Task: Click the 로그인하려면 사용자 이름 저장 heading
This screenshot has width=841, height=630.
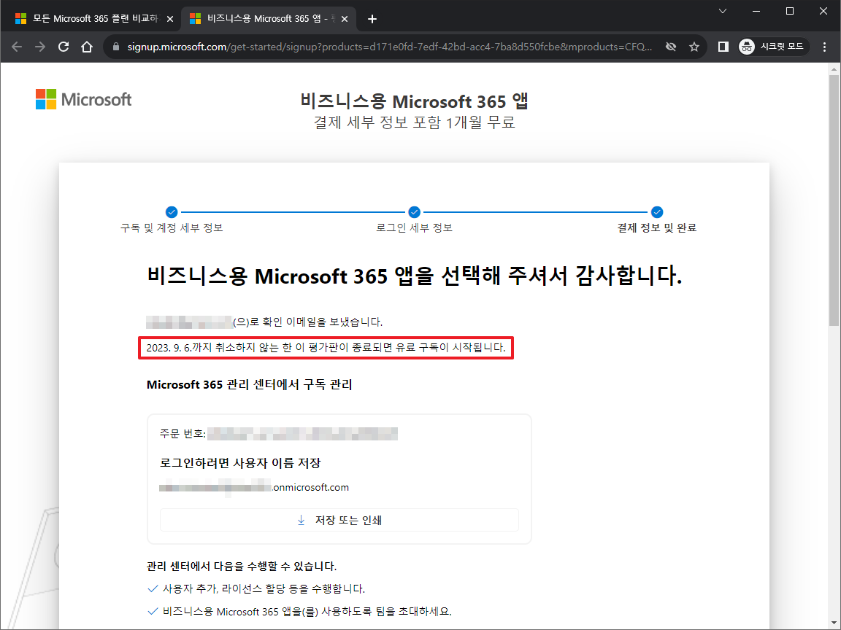Action: [240, 464]
